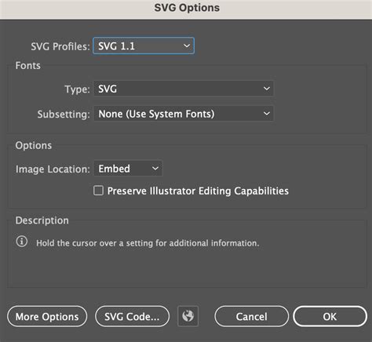This screenshot has height=342, width=372.
Task: Click the info icon in Description
Action: pos(22,241)
